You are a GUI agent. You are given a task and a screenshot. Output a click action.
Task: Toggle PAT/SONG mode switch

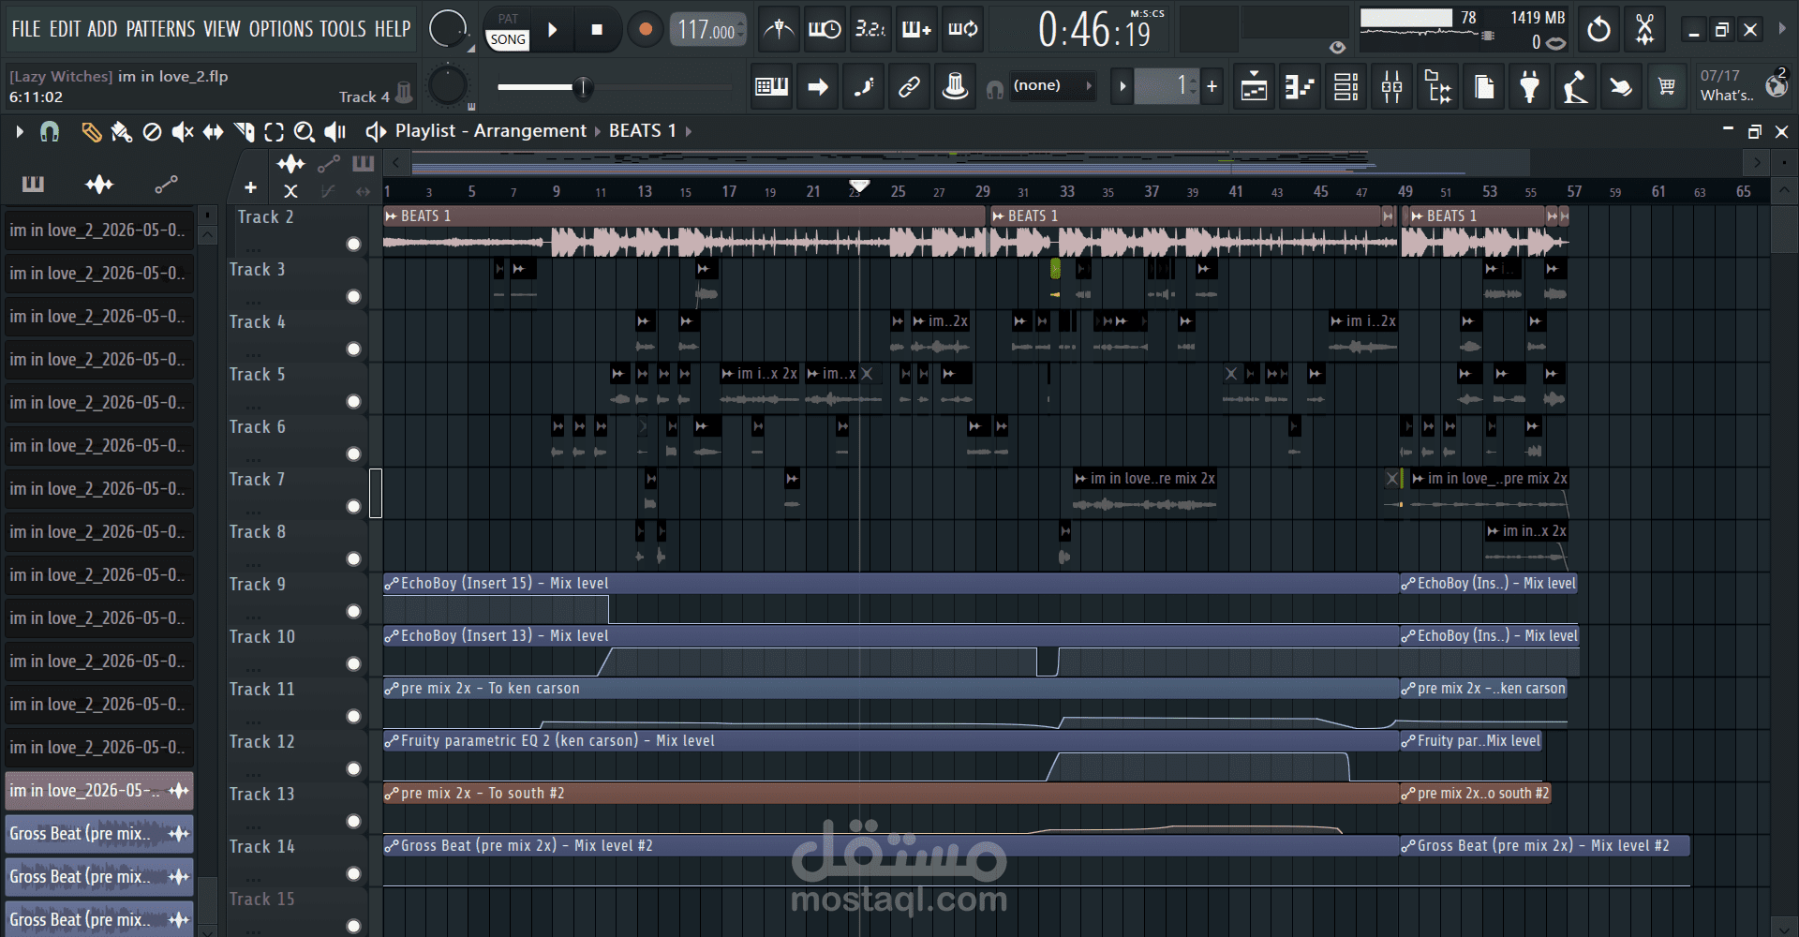point(508,30)
